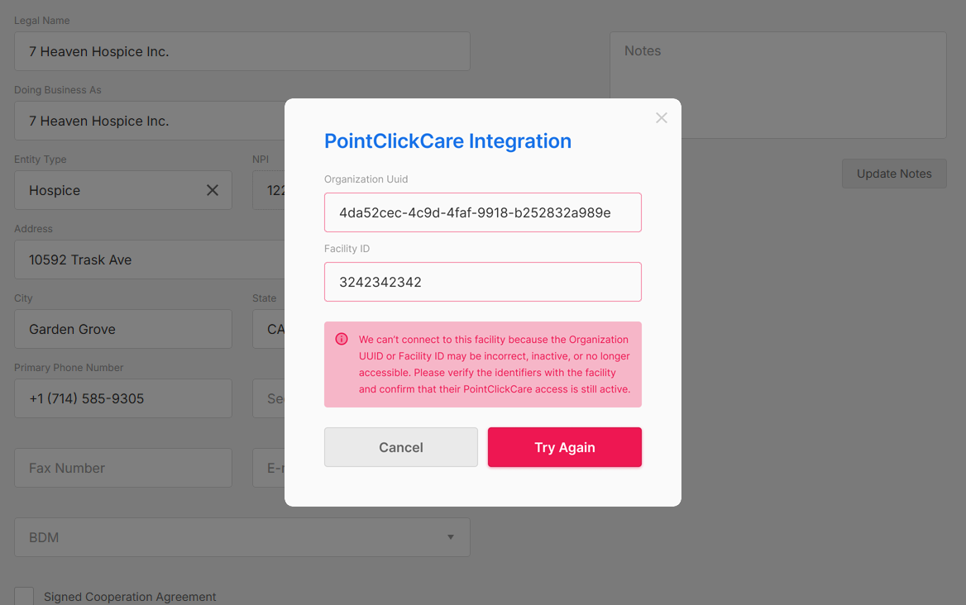Click the info icon in error alert
The width and height of the screenshot is (966, 605).
[x=342, y=339]
